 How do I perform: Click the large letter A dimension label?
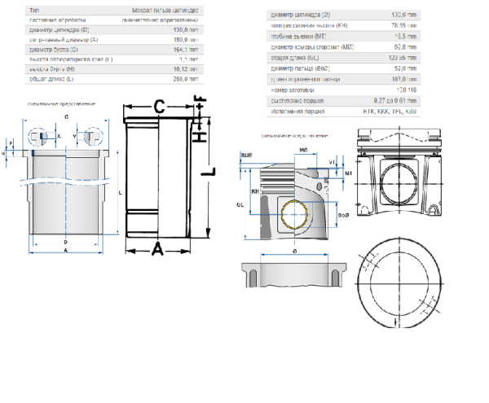(158, 248)
